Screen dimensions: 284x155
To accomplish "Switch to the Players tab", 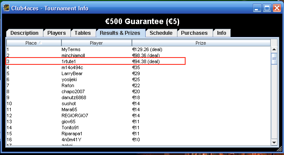I will (57, 33).
